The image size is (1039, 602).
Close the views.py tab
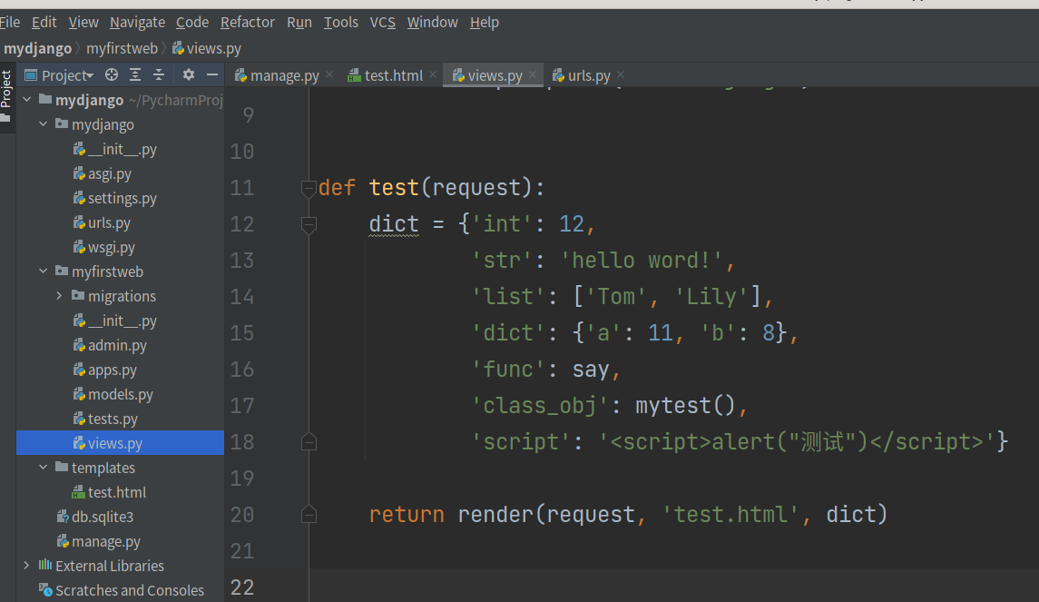[532, 75]
